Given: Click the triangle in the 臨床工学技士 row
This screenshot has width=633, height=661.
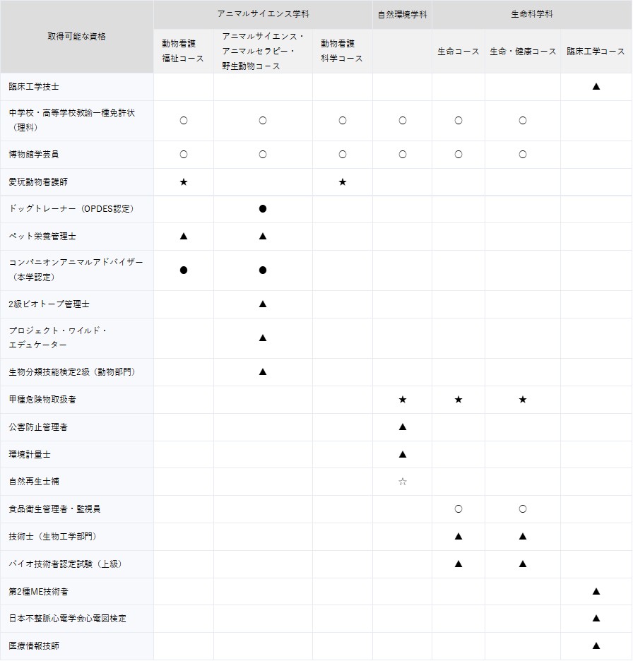Looking at the screenshot, I should pos(596,87).
